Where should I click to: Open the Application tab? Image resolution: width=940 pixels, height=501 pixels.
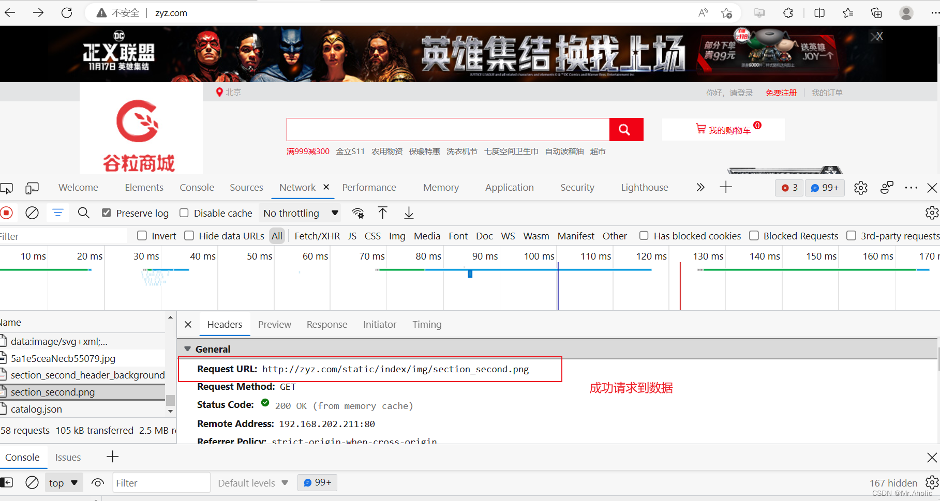coord(509,188)
